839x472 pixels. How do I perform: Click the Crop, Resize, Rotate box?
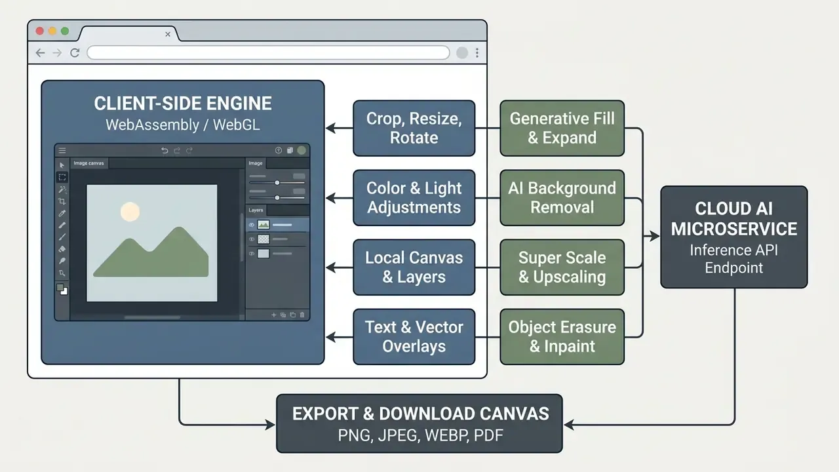point(414,128)
